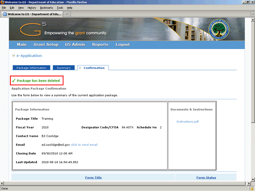This screenshot has width=255, height=191.
Task: Open the View menu
Action: (x=21, y=8)
